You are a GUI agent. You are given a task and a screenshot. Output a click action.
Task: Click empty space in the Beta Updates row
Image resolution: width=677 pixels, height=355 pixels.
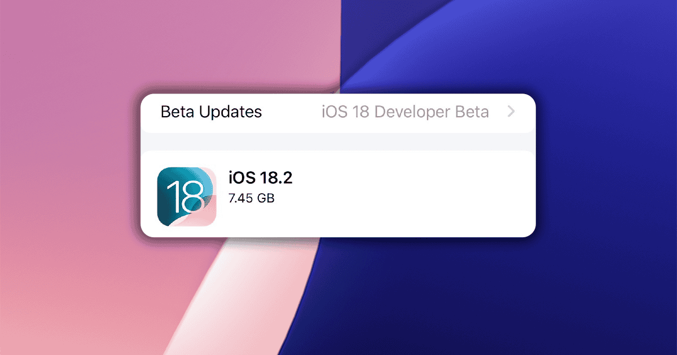click(x=291, y=112)
